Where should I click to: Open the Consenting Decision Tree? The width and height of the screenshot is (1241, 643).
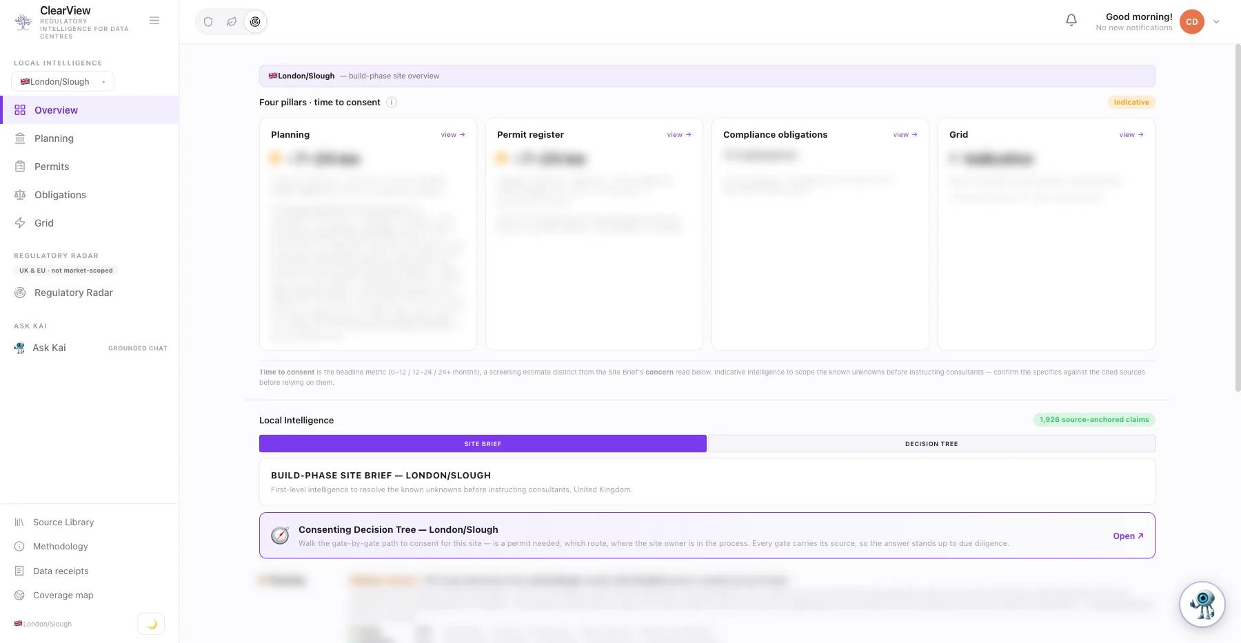1128,536
